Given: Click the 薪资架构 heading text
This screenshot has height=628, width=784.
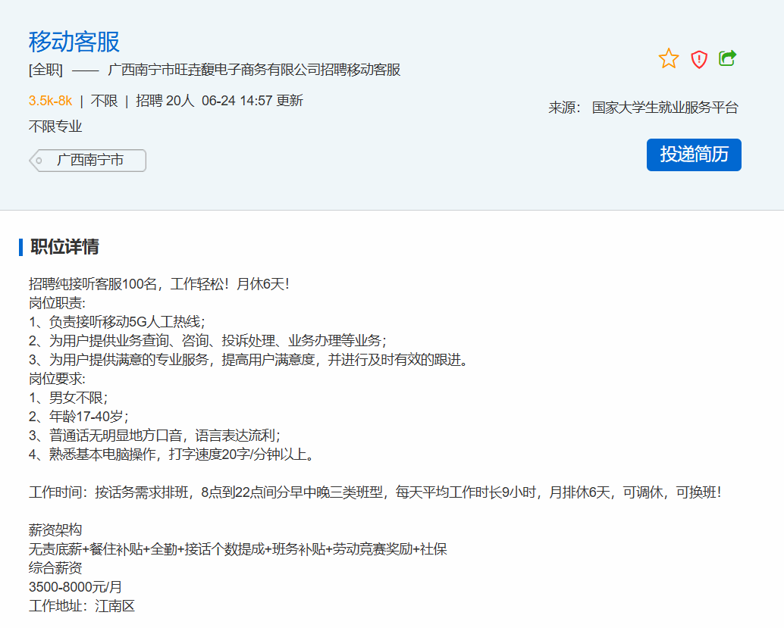Looking at the screenshot, I should [x=55, y=530].
